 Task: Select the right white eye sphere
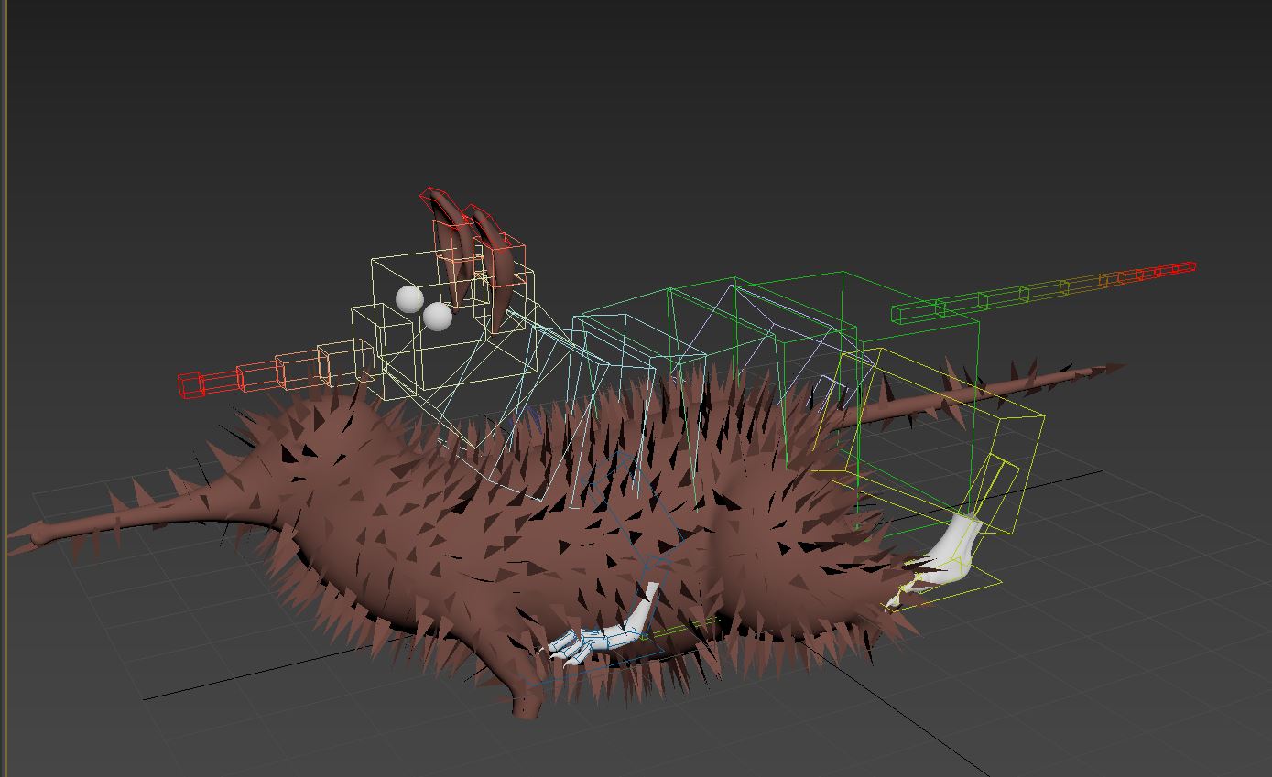pos(438,317)
